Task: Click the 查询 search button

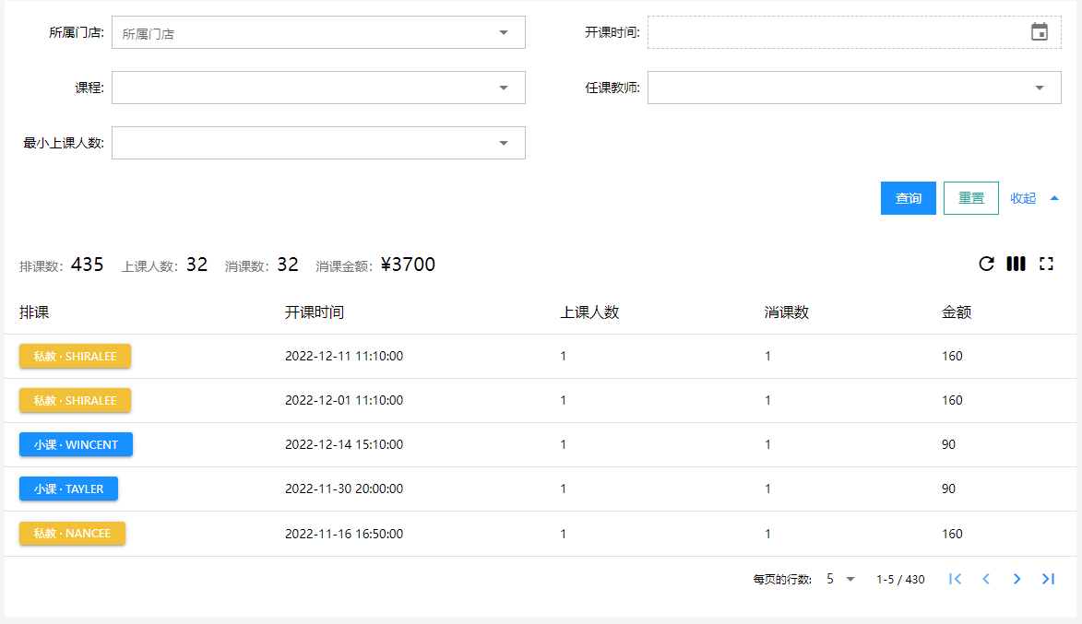Action: click(x=908, y=198)
